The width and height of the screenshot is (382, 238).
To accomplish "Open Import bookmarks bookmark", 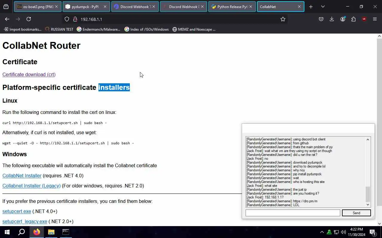I will tap(23, 29).
